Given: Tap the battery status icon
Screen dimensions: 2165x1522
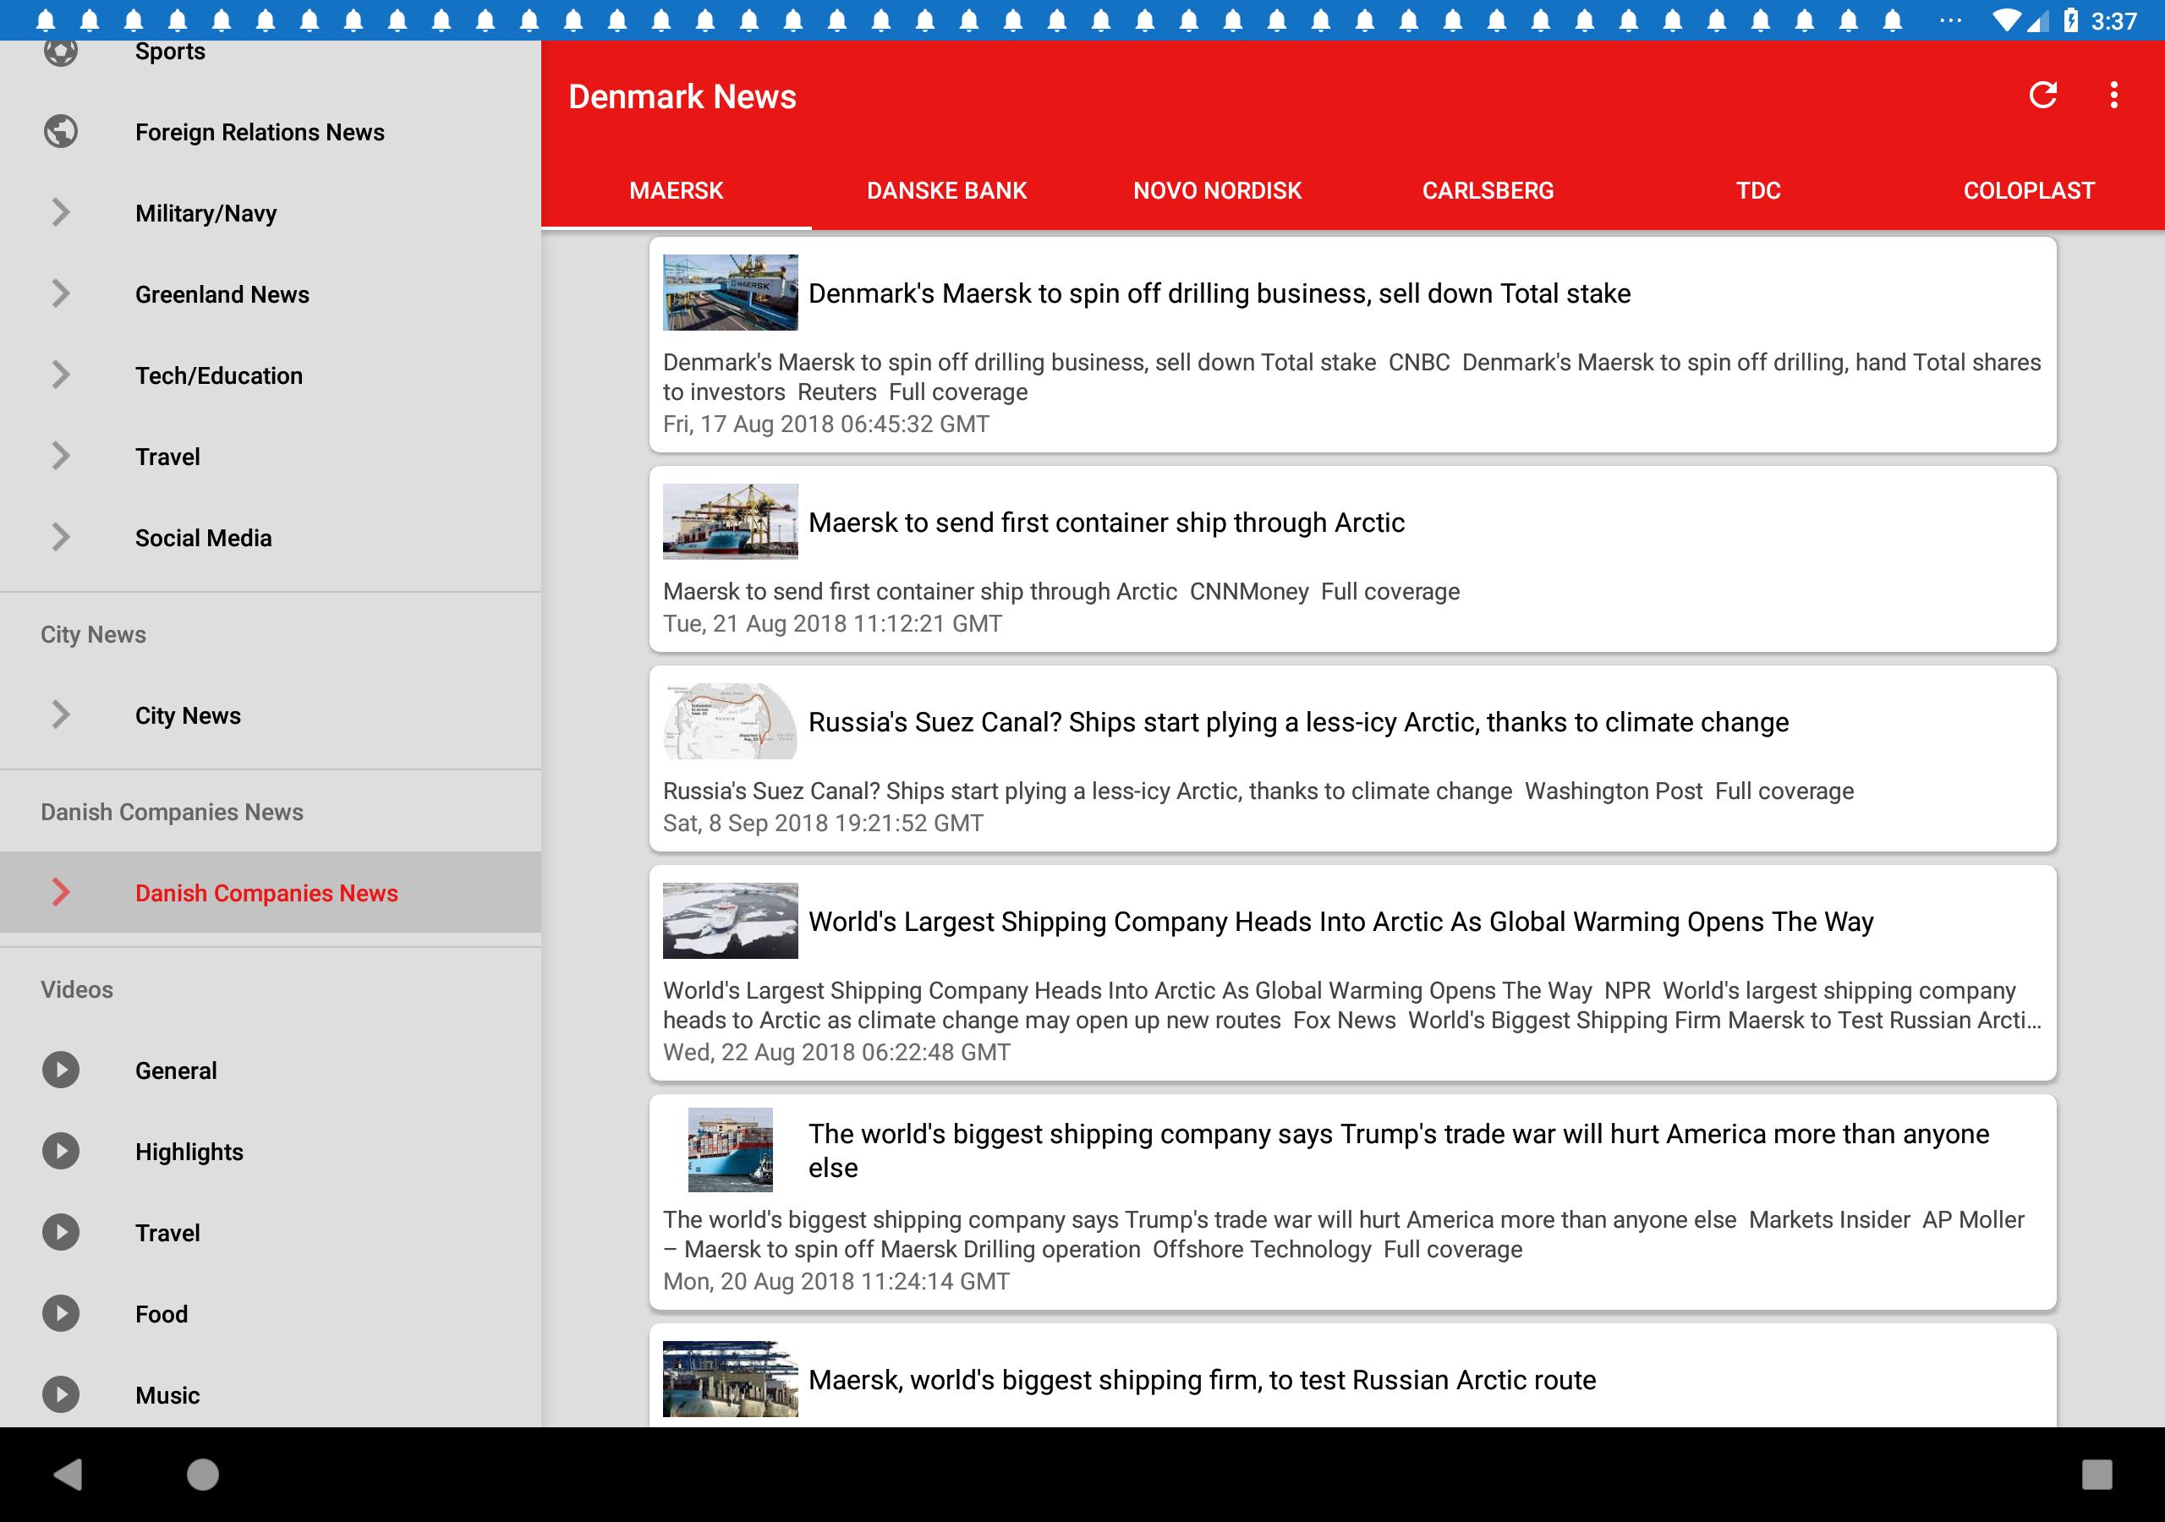Looking at the screenshot, I should coord(2071,19).
